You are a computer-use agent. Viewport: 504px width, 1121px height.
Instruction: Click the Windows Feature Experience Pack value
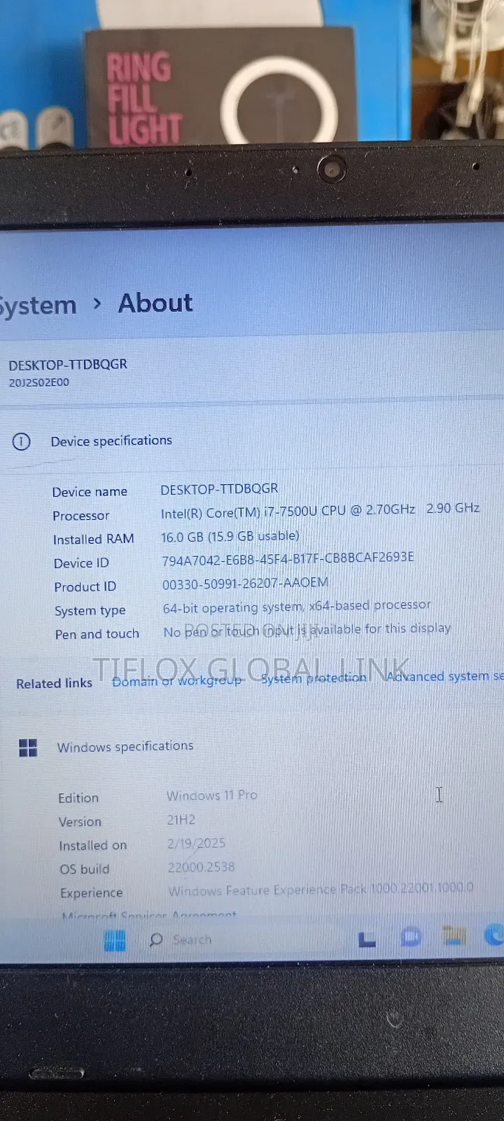321,889
